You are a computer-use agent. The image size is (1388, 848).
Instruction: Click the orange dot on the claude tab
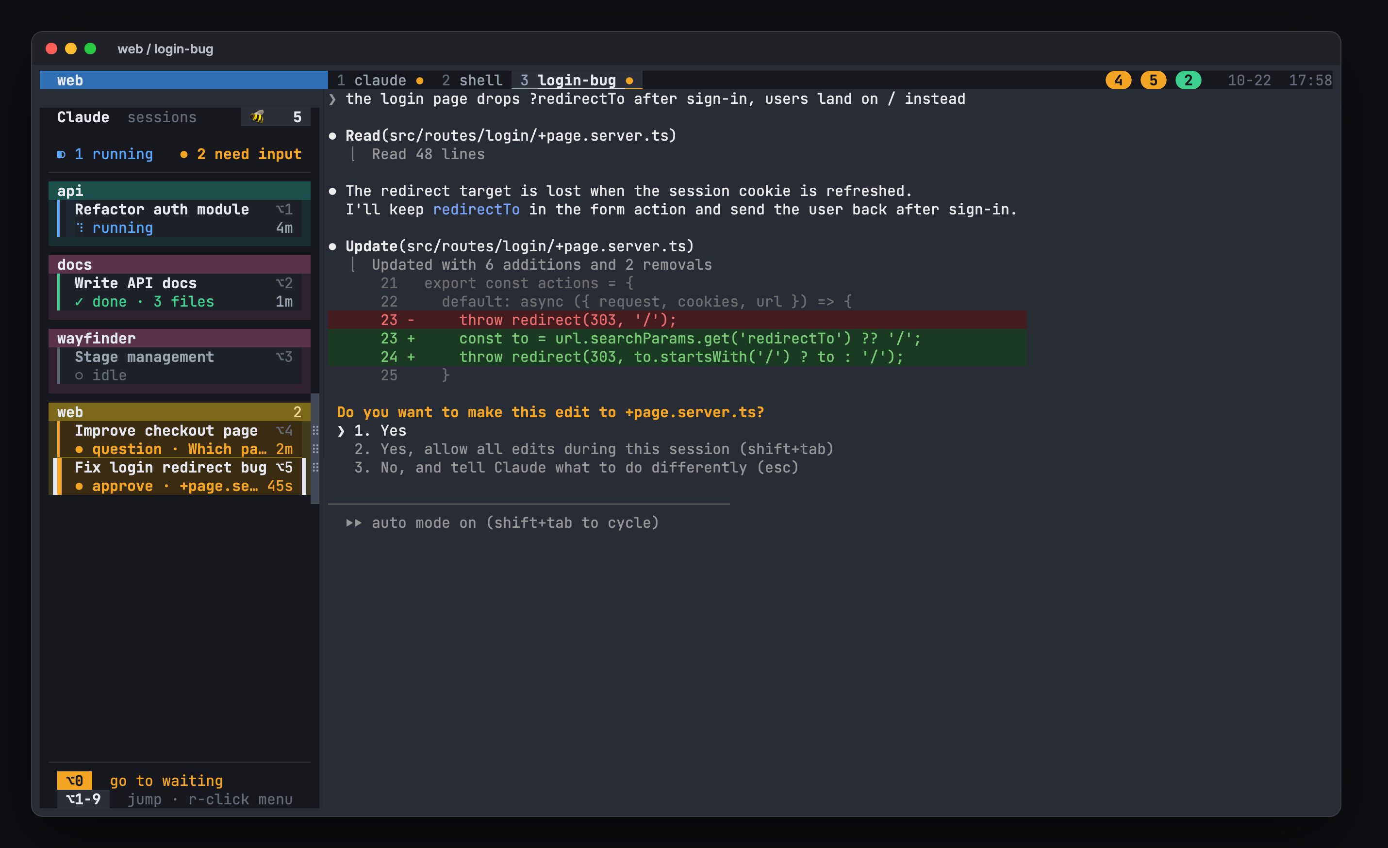(x=420, y=81)
